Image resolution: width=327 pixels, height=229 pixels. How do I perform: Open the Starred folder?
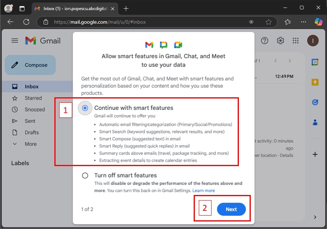click(x=33, y=98)
